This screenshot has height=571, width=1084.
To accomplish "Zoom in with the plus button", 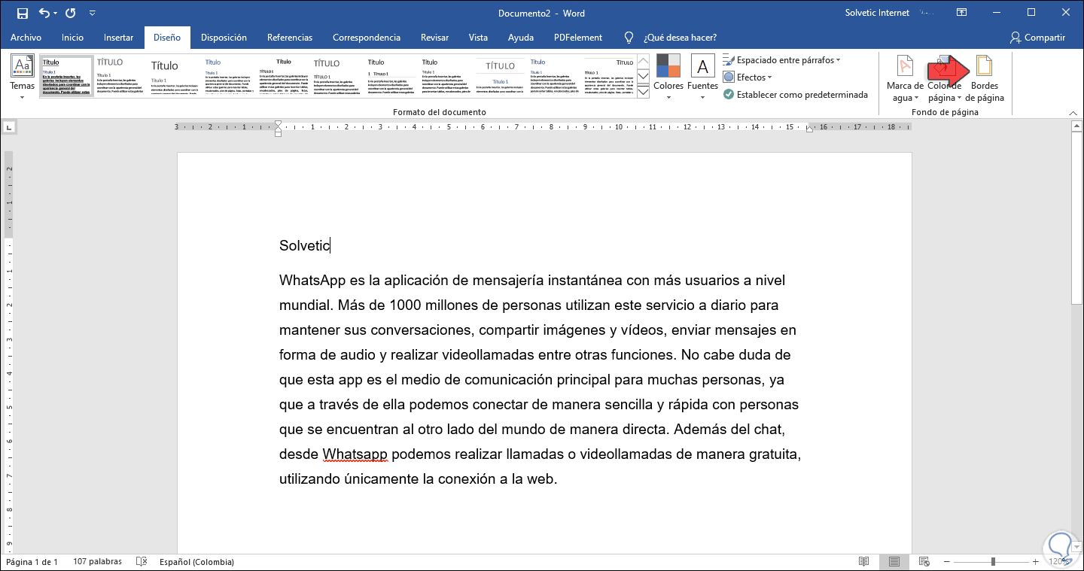I will pyautogui.click(x=1036, y=562).
